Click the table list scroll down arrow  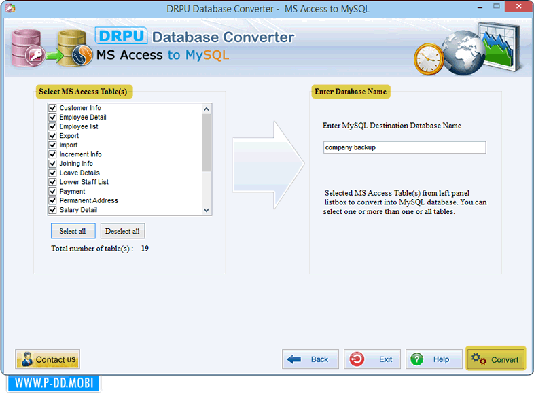pos(207,210)
